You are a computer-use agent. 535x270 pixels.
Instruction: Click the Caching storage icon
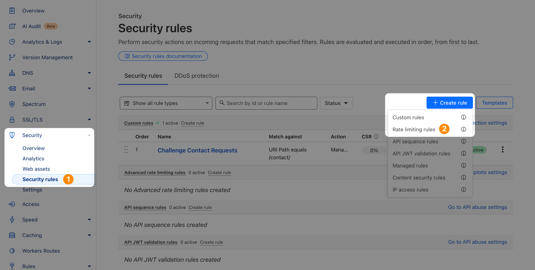click(x=12, y=235)
